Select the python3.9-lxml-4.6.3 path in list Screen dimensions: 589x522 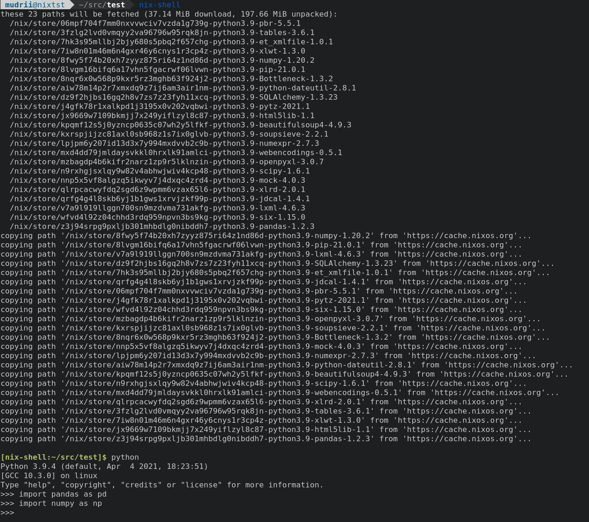tap(158, 208)
